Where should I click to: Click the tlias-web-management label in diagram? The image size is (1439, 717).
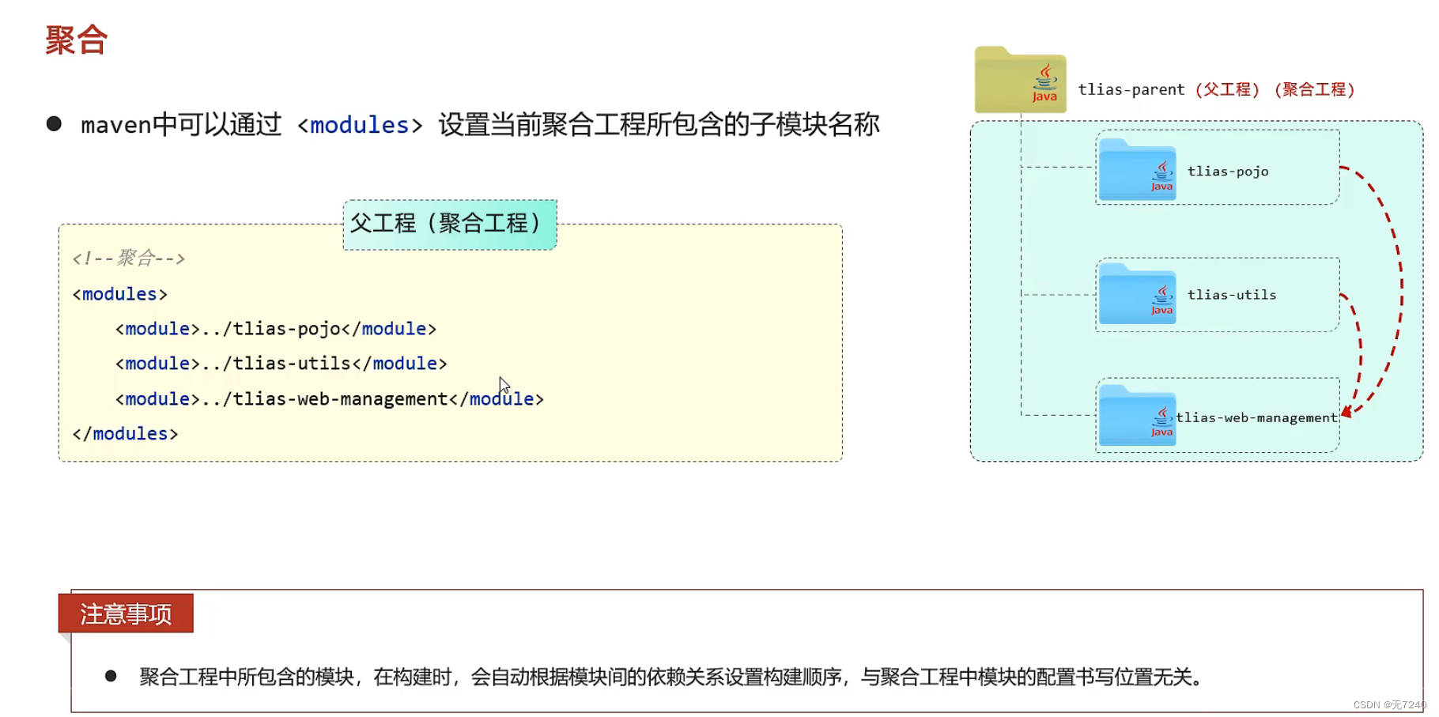pyautogui.click(x=1256, y=417)
